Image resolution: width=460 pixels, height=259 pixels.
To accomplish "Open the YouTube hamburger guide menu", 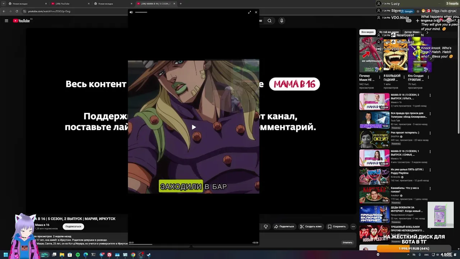I will pos(6,21).
